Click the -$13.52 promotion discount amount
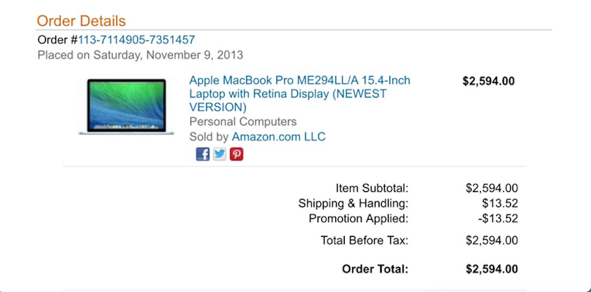Screen dimensions: 591x292 pos(498,219)
